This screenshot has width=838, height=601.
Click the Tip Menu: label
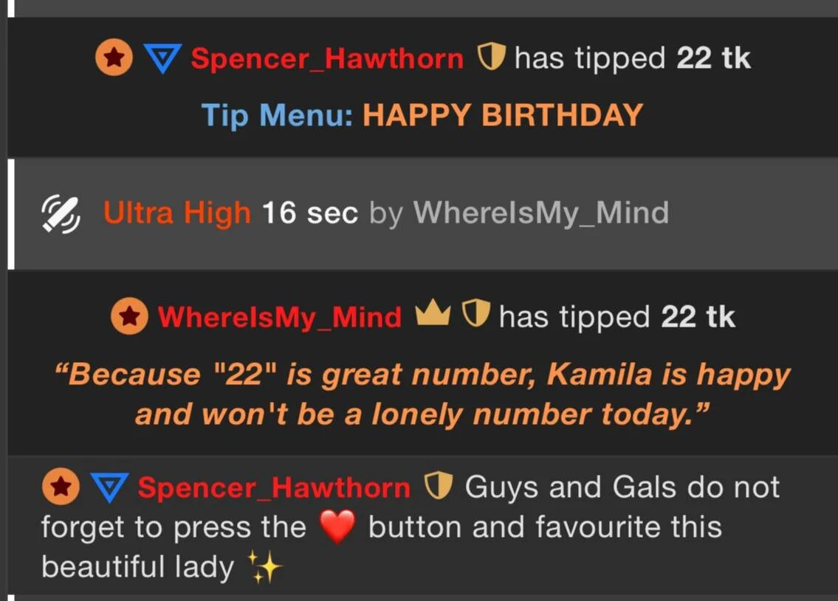point(278,115)
